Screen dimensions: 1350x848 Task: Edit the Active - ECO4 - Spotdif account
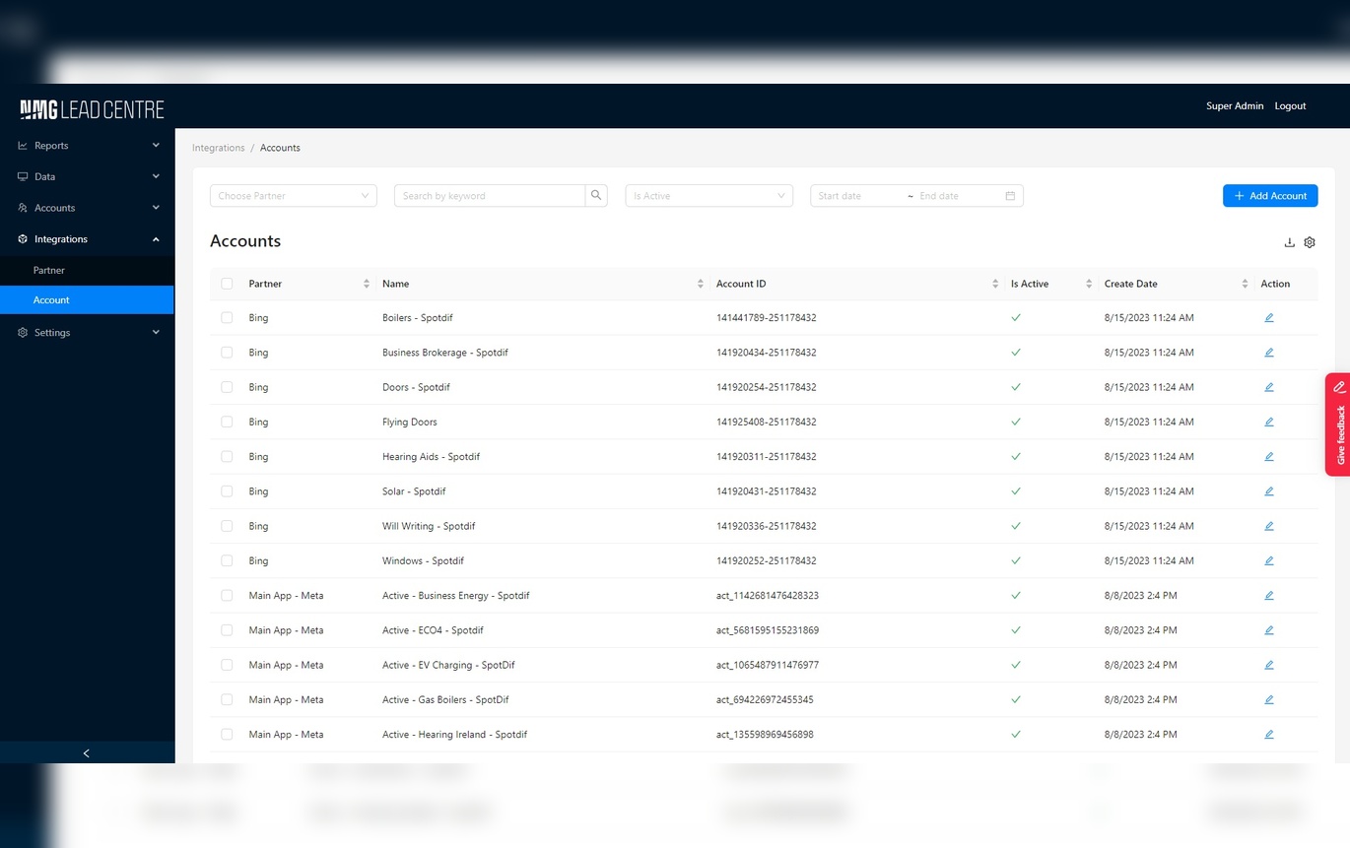pos(1268,630)
